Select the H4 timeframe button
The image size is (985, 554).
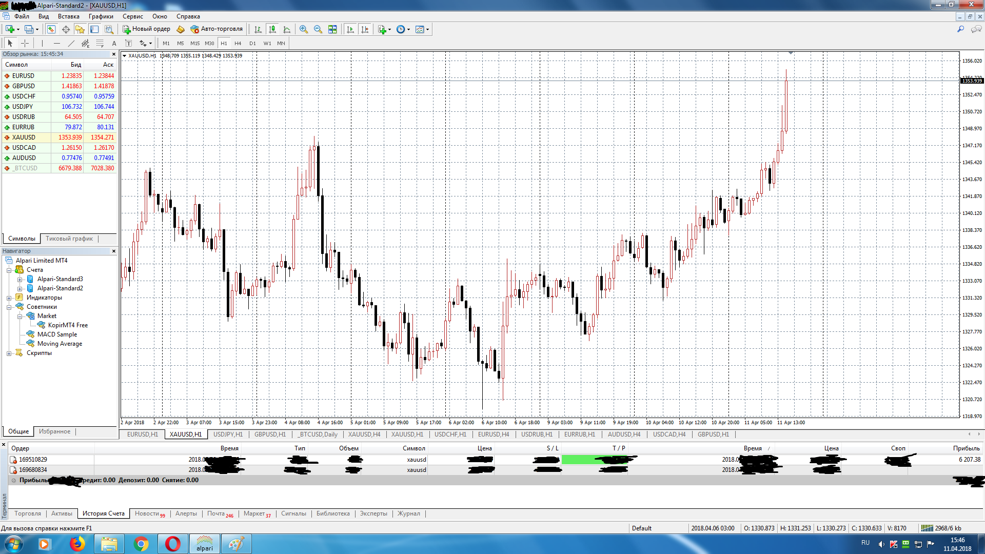(x=238, y=44)
